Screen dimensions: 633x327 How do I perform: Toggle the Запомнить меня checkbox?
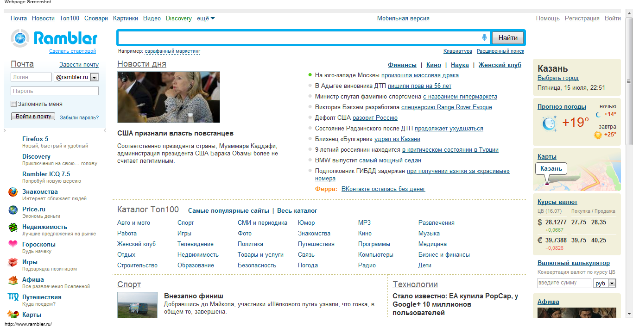coord(14,104)
